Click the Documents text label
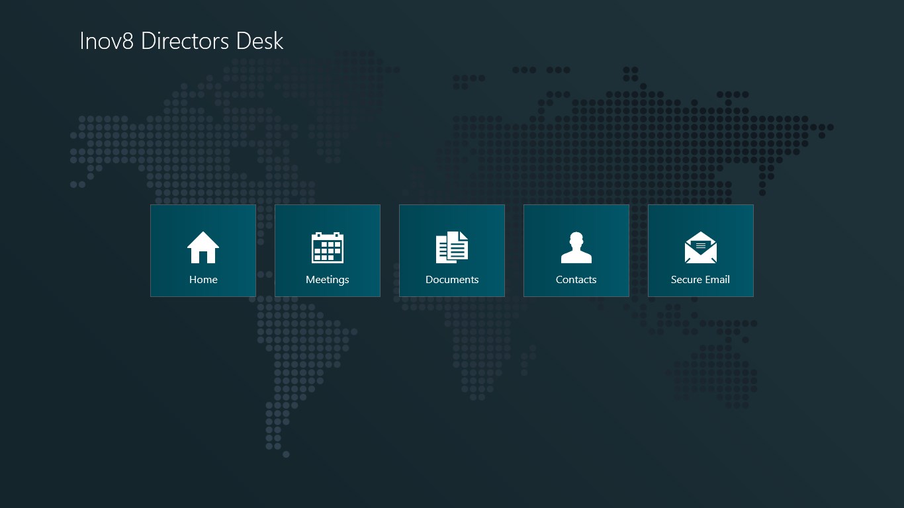The width and height of the screenshot is (904, 508). pyautogui.click(x=452, y=279)
